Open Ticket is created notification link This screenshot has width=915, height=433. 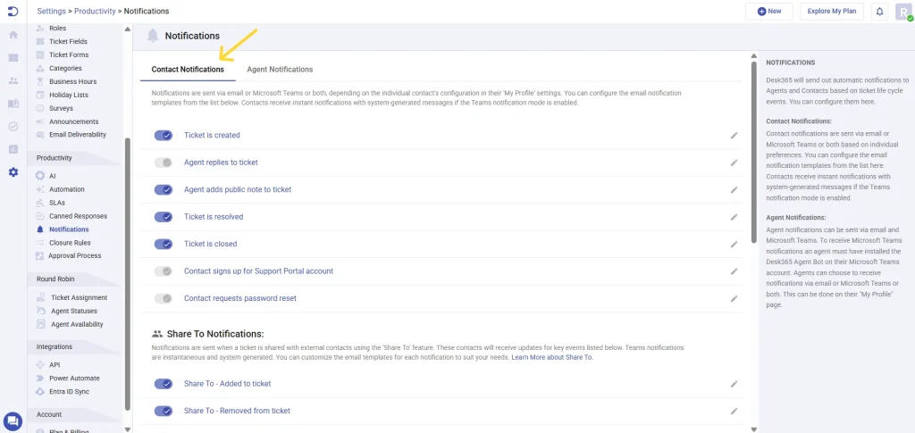pos(212,135)
